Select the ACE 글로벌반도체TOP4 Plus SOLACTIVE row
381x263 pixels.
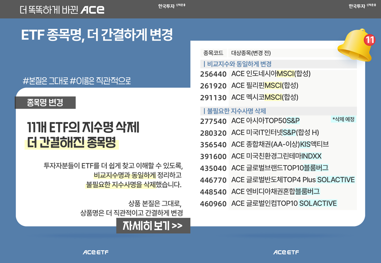[x=293, y=180]
